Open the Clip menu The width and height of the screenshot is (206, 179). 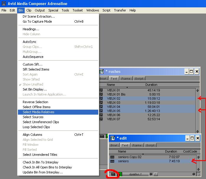(29, 10)
